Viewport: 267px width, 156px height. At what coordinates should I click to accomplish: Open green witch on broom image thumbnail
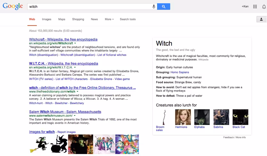(39, 144)
